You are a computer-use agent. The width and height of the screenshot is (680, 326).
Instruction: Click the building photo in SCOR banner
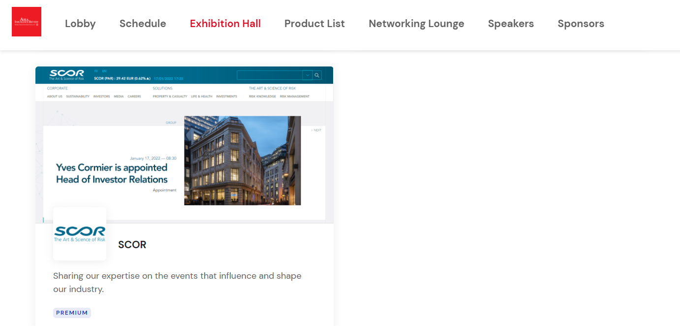pos(243,161)
